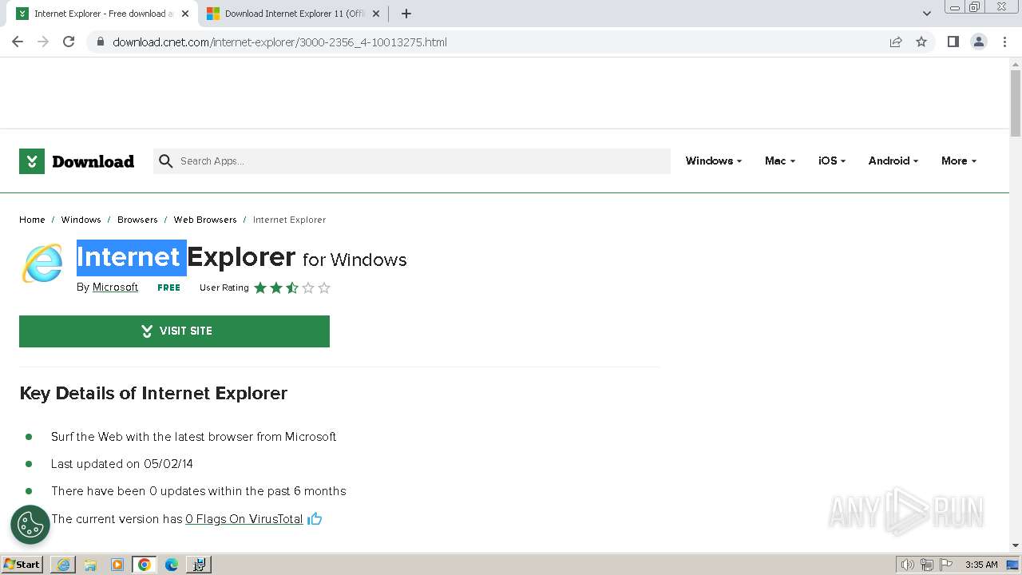Click the green VISIT SITE button
This screenshot has width=1022, height=575.
pyautogui.click(x=174, y=331)
